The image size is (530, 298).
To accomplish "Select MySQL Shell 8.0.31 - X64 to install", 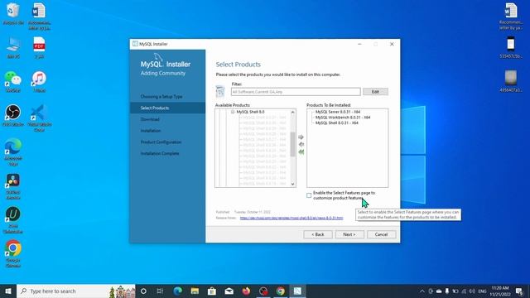I will coord(337,123).
